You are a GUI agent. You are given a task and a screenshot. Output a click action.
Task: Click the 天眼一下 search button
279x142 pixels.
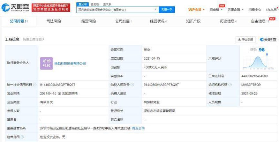(x=167, y=10)
